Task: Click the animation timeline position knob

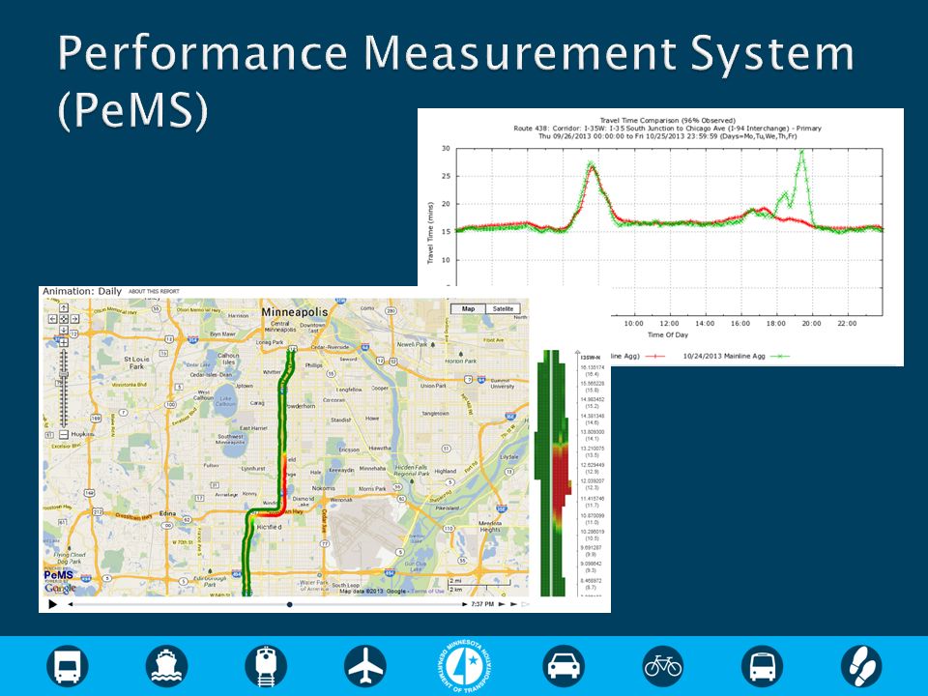Action: tap(289, 604)
